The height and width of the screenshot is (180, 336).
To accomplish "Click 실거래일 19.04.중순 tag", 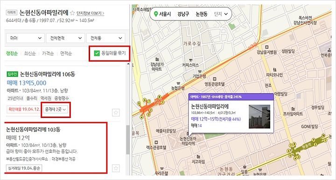I will pos(24,168).
